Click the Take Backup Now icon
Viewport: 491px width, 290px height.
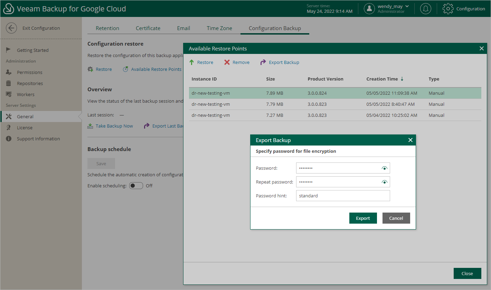[90, 126]
